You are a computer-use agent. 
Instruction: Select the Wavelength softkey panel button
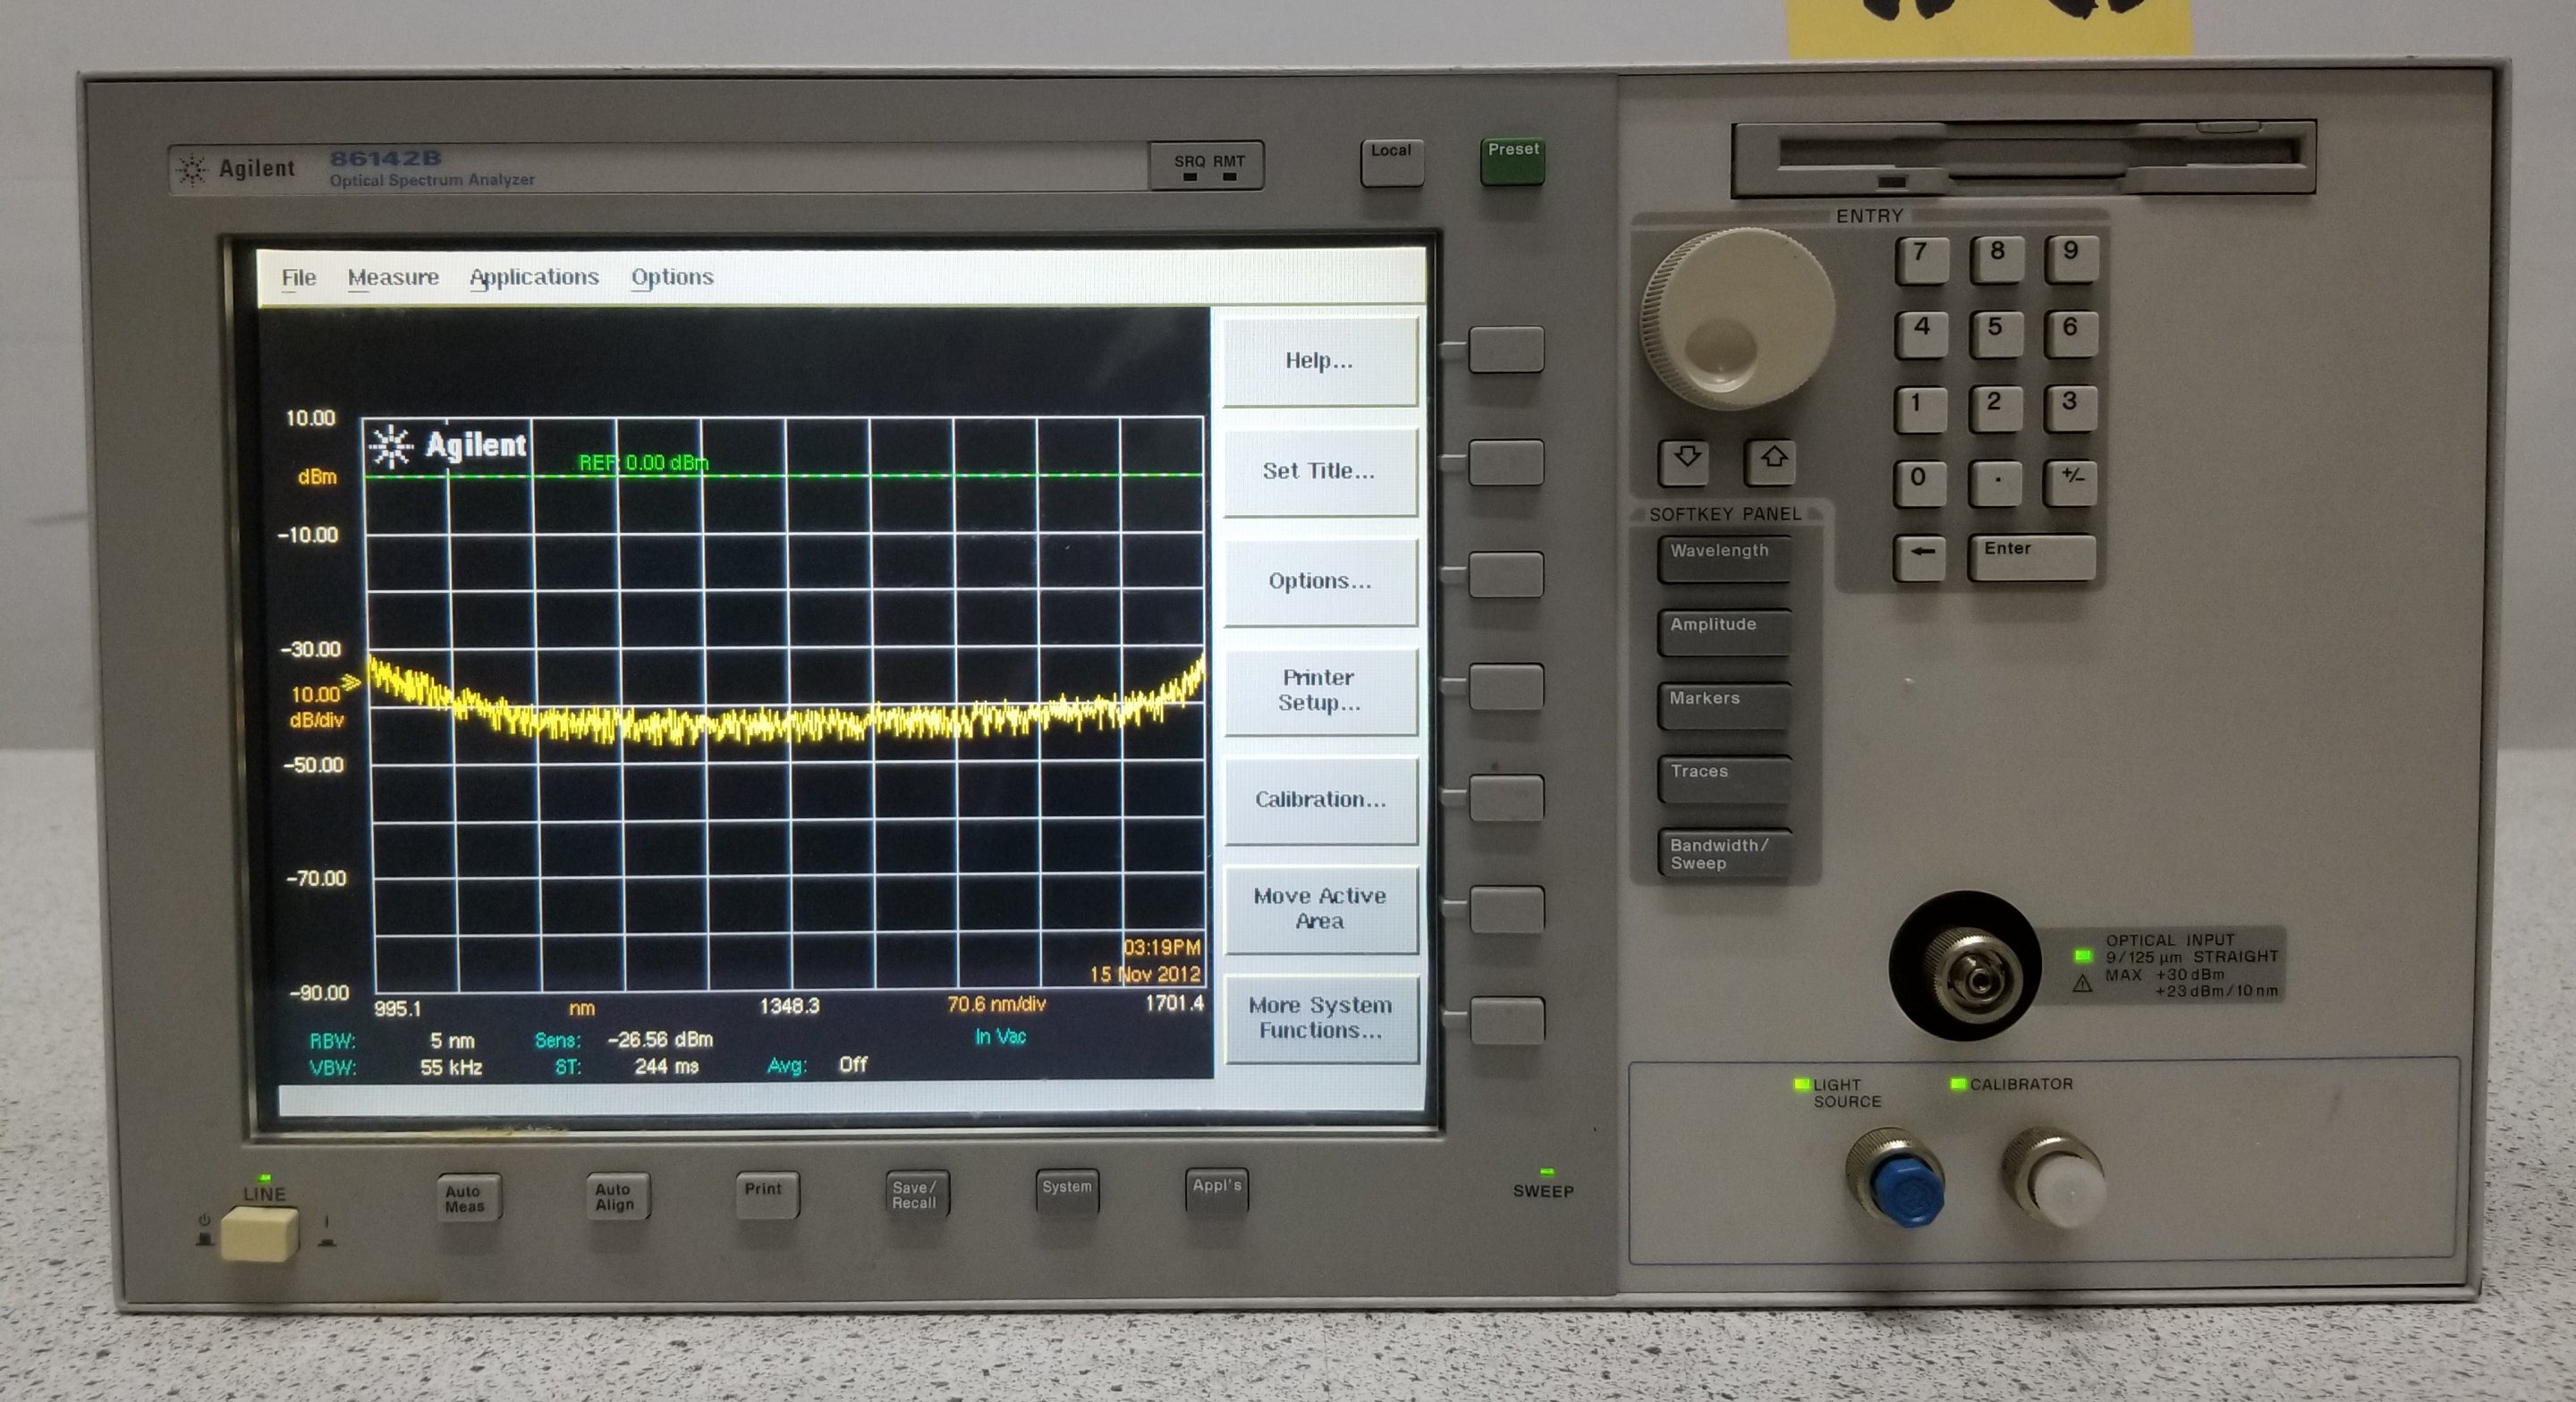tap(1724, 559)
